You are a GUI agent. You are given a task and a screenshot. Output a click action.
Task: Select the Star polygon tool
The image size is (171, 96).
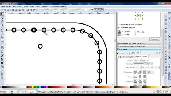(2, 44)
